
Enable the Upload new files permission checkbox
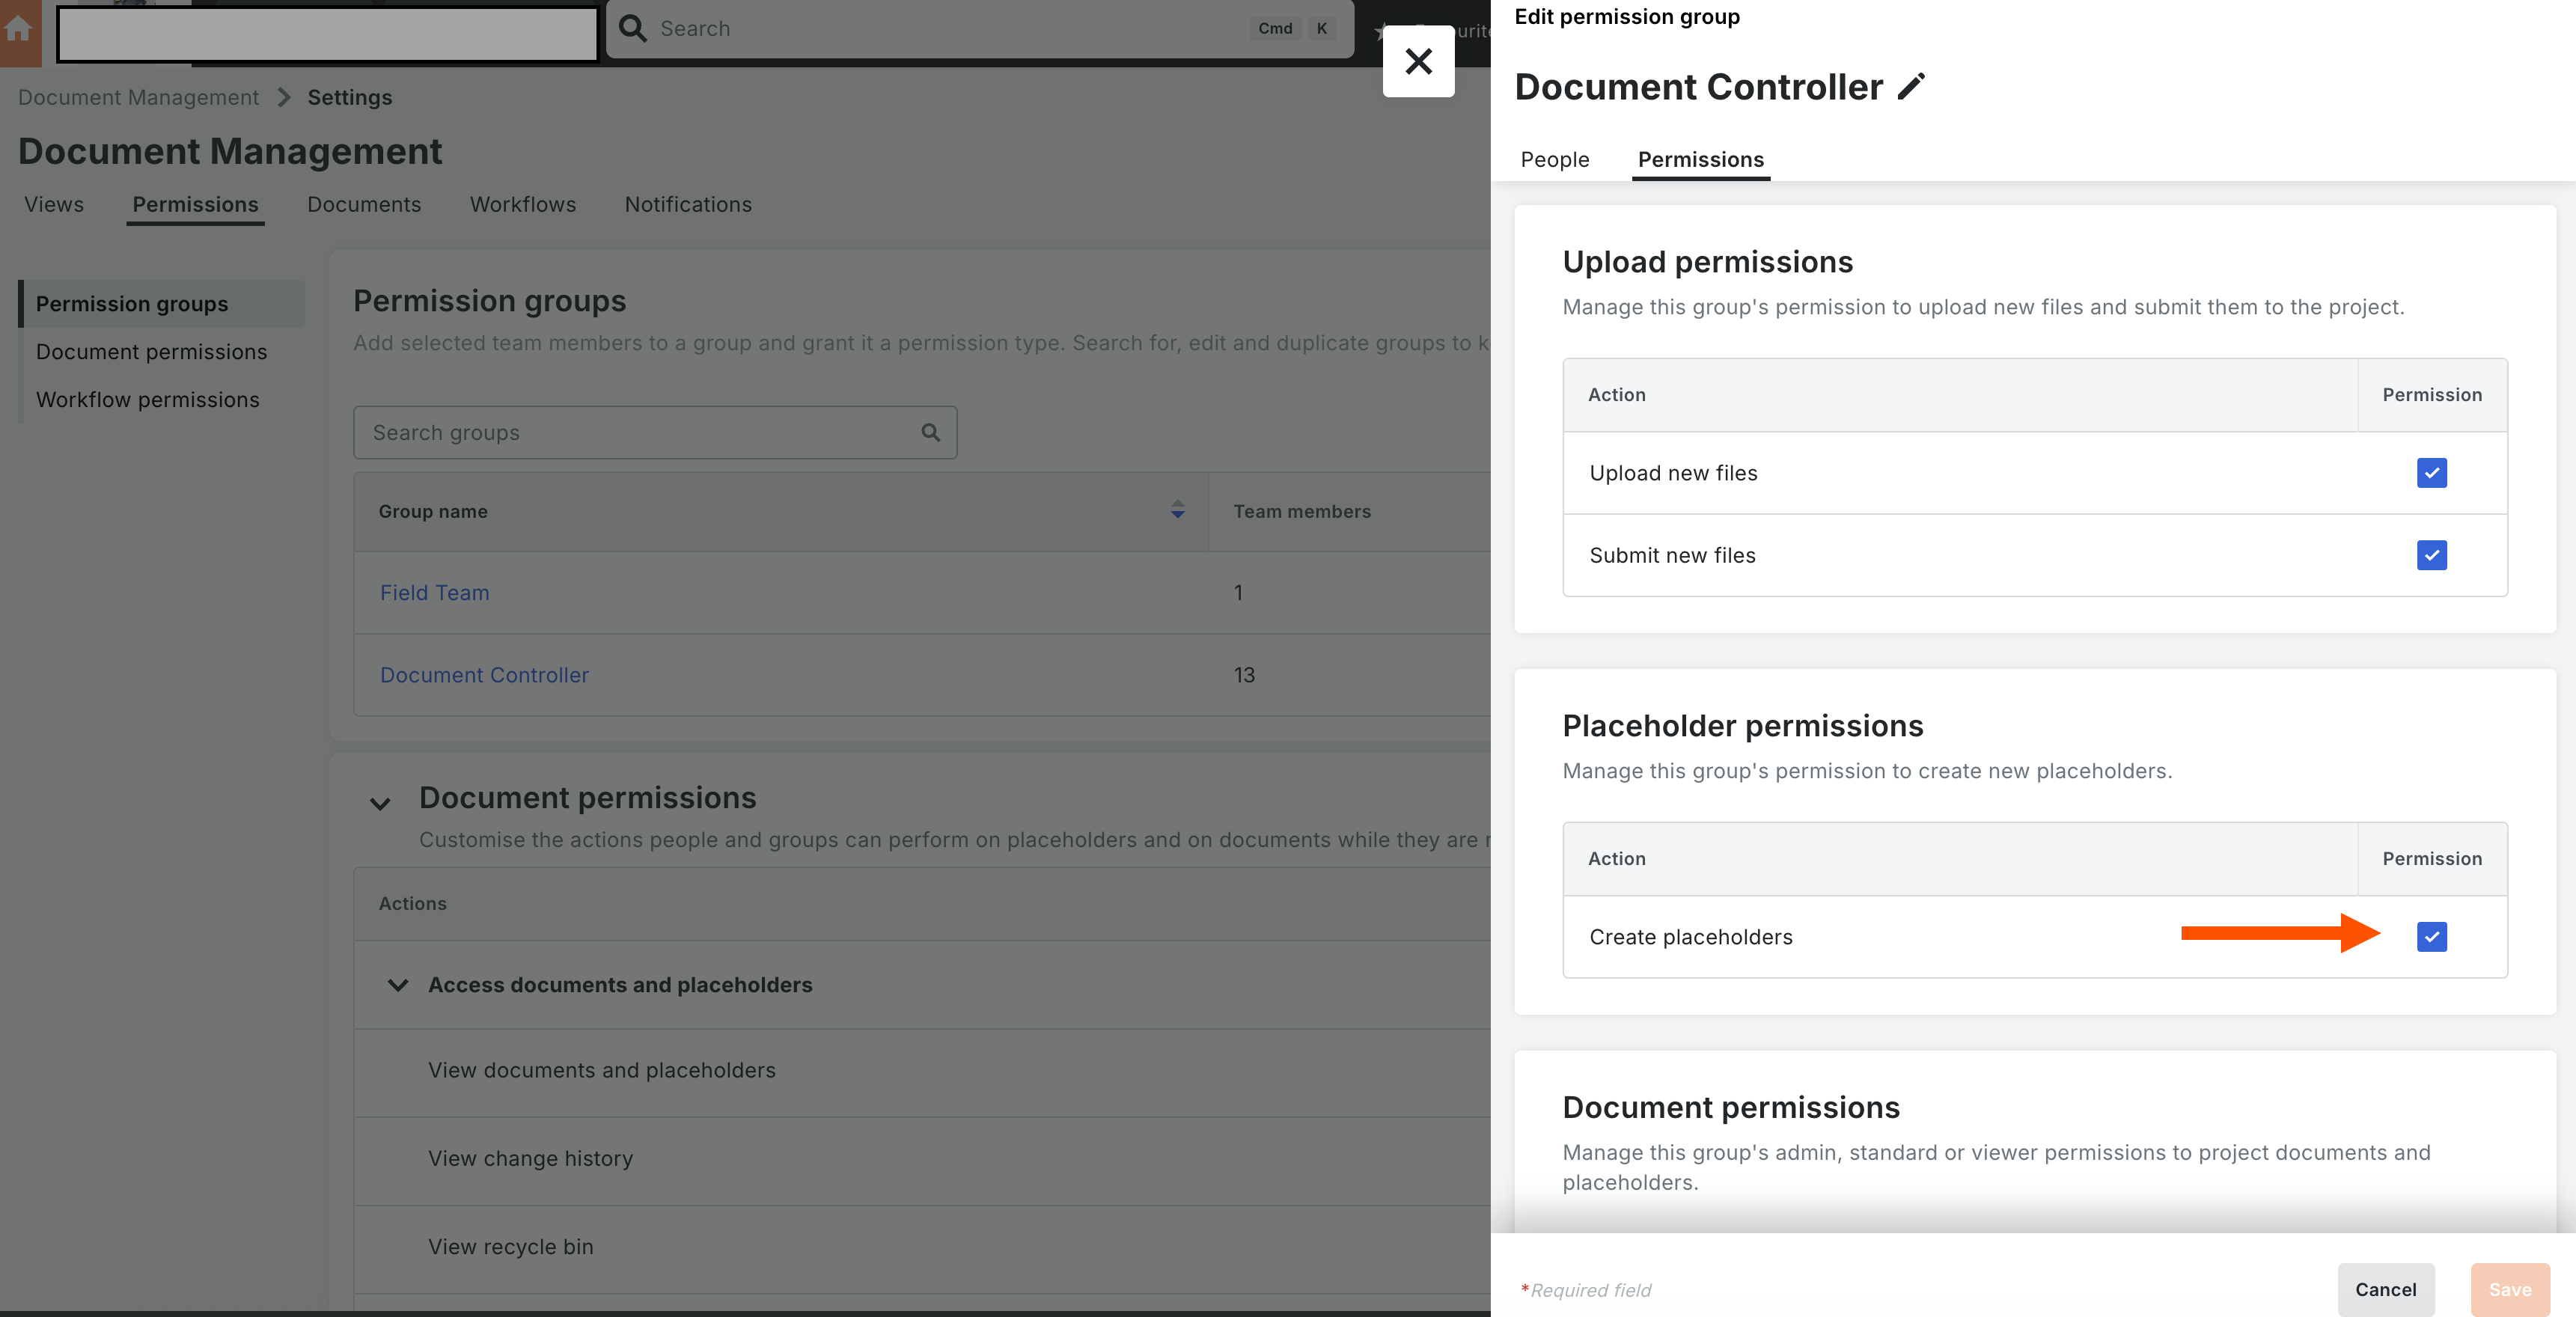tap(2432, 473)
